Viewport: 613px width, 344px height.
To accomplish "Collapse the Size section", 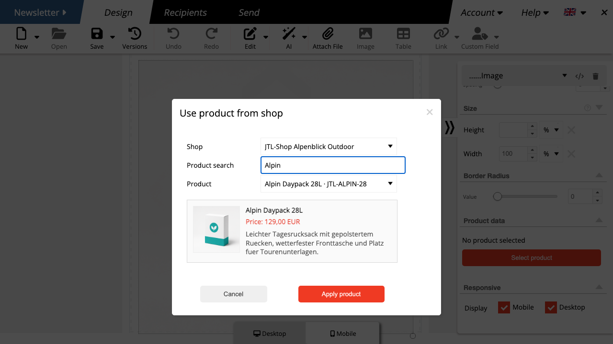I will [x=599, y=108].
